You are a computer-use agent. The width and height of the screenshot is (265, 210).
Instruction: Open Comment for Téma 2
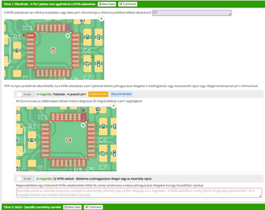coord(93,207)
